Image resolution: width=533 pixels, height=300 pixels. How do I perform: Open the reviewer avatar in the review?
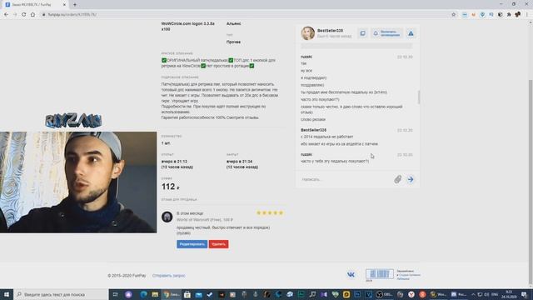point(167,217)
